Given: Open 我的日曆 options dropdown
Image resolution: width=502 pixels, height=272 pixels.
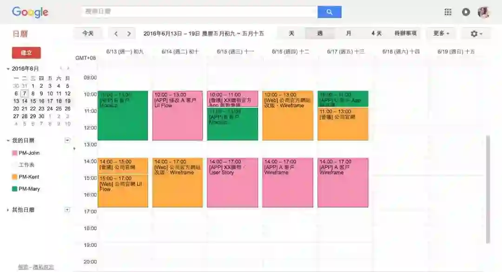Looking at the screenshot, I should click(67, 140).
